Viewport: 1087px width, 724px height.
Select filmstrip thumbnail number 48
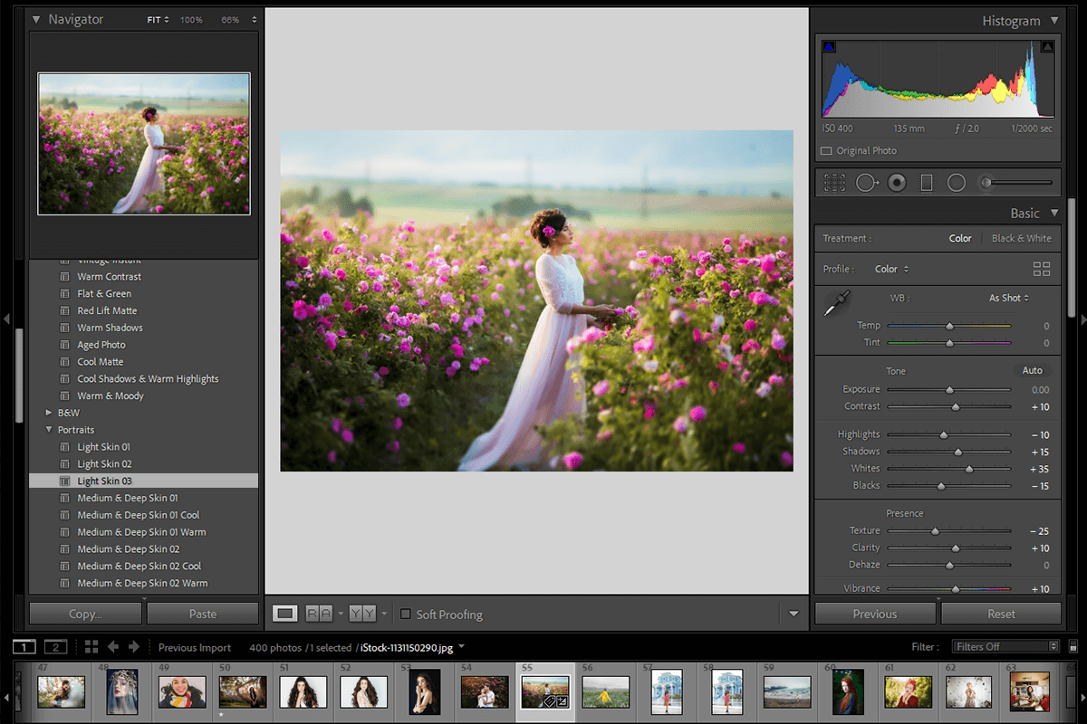122,691
